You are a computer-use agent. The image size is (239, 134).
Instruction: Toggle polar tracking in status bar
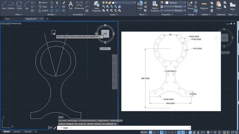[165, 133]
